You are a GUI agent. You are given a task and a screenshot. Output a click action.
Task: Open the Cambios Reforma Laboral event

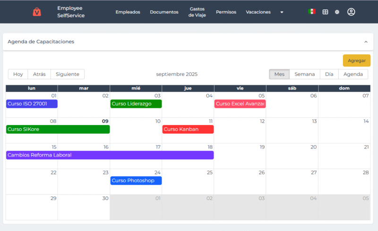coord(110,155)
